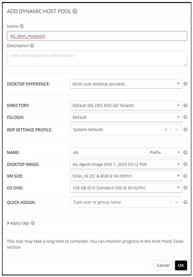193x277 pixels.
Task: Clear the System defaults RDP profile selection
Action: (x=166, y=130)
